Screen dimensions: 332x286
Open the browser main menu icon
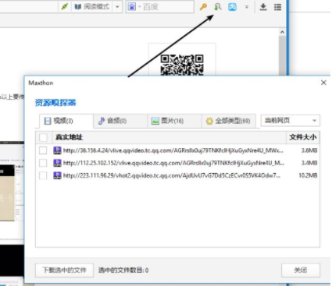pyautogui.click(x=278, y=7)
